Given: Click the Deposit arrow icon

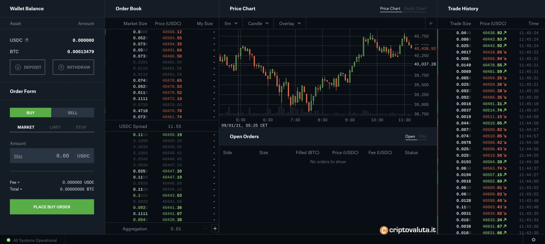Looking at the screenshot, I should tap(18, 67).
